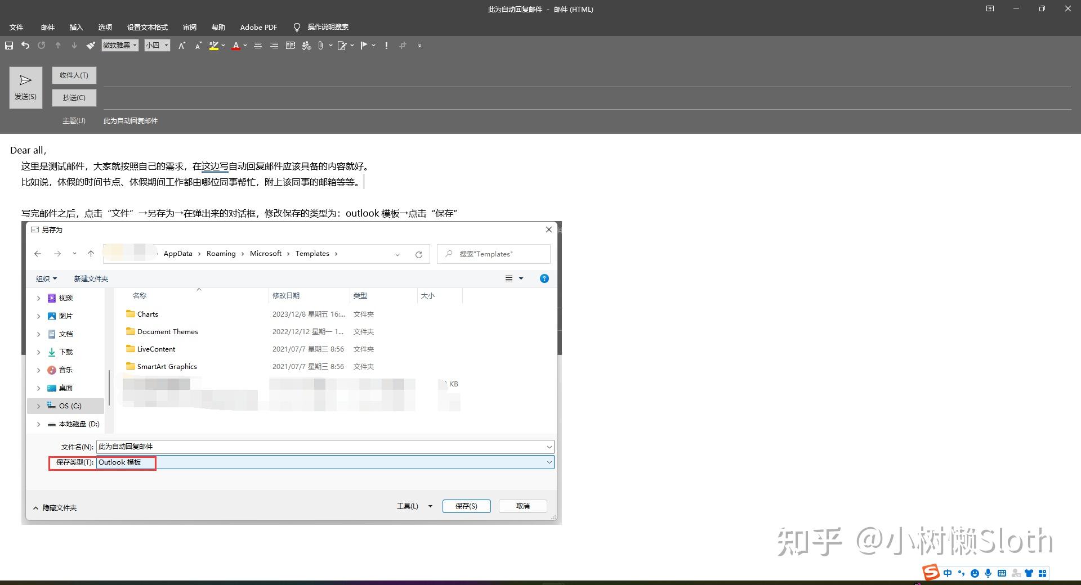Attach a file with the paperclip icon

point(320,46)
